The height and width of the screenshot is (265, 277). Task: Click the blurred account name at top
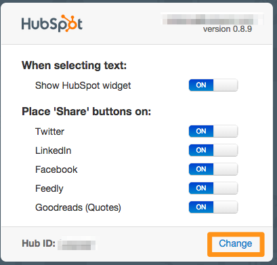[x=212, y=19]
